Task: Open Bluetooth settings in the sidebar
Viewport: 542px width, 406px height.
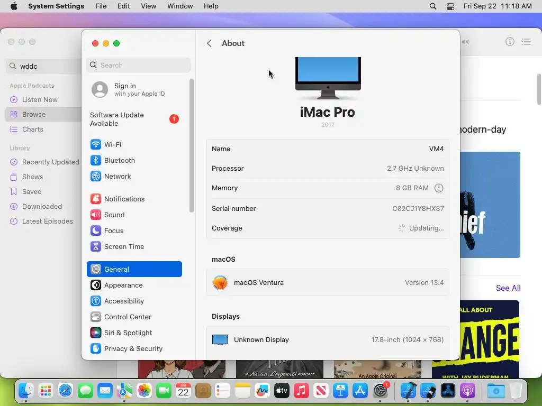Action: point(134,160)
